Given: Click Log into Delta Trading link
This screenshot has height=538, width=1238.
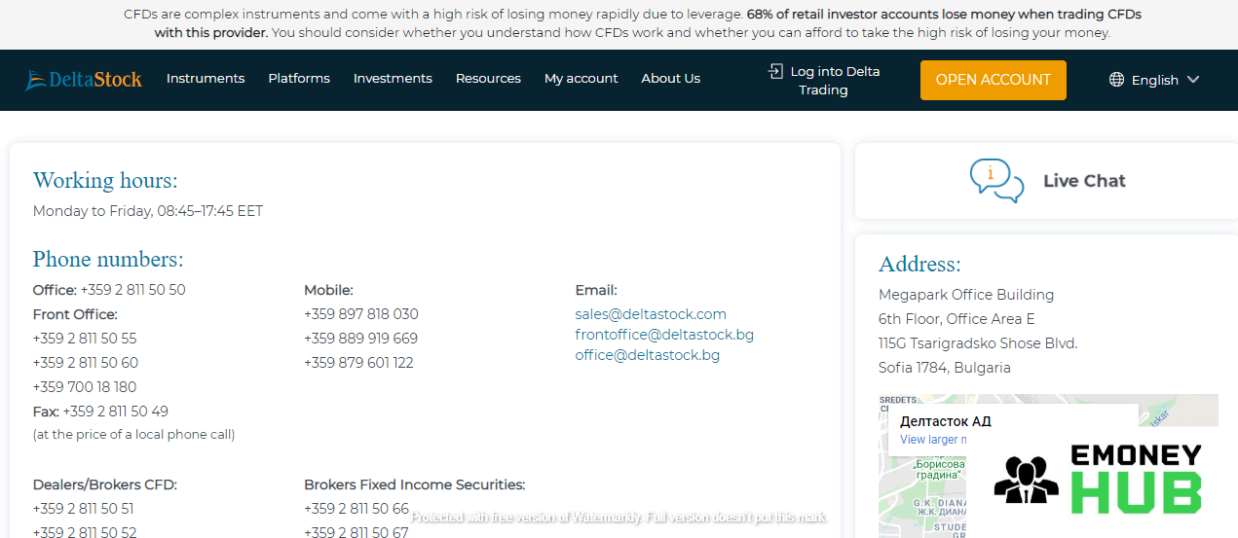Looking at the screenshot, I should [x=823, y=81].
